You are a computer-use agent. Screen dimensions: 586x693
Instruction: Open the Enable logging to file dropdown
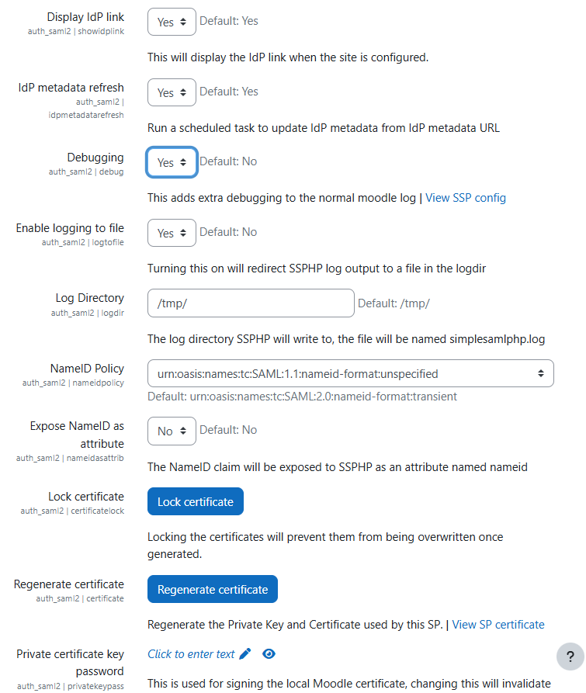click(172, 233)
